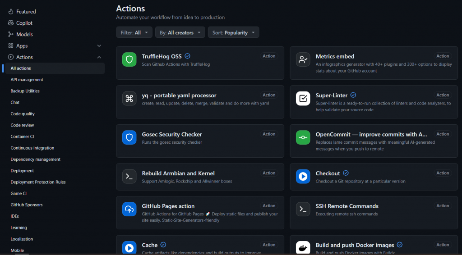Open Rebuild Armbian and Kernel title
The width and height of the screenshot is (462, 255).
[x=178, y=173]
